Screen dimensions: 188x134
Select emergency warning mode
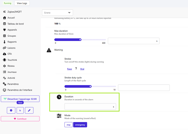click(80, 125)
